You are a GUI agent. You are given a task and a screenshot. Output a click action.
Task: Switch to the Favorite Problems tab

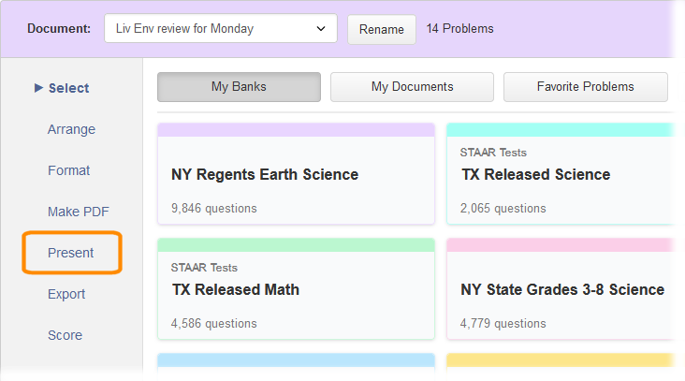tap(585, 87)
